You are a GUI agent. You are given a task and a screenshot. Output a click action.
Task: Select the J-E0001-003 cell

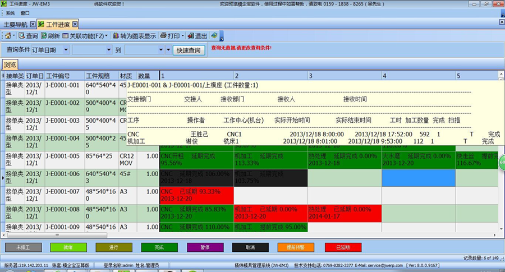tap(65, 125)
